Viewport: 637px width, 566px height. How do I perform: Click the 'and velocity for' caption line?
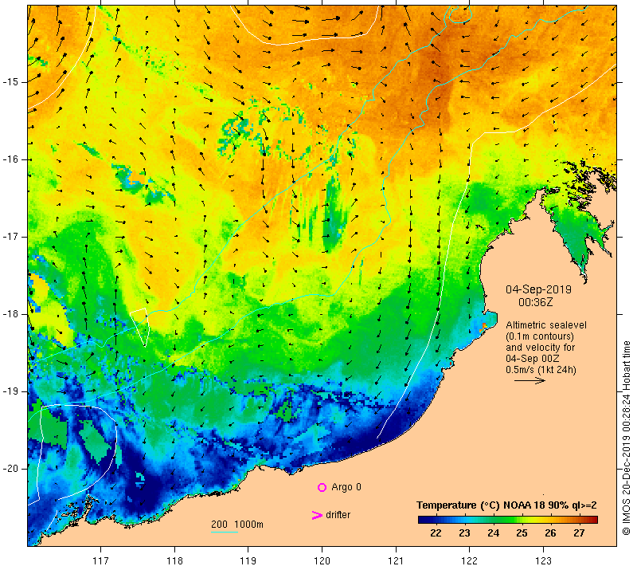coord(541,348)
